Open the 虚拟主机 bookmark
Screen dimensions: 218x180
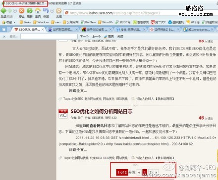click(176, 22)
